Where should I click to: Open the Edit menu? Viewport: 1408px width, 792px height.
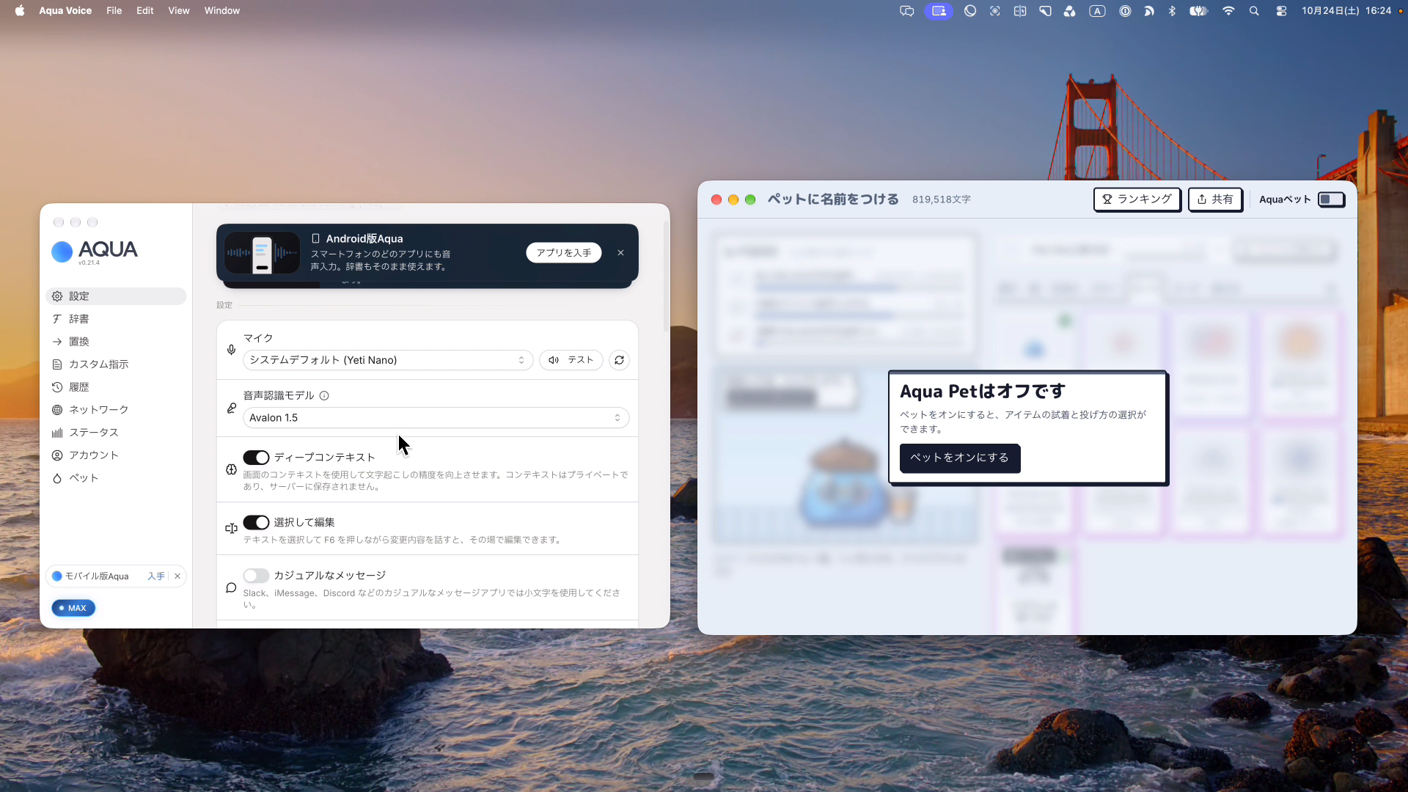tap(145, 11)
